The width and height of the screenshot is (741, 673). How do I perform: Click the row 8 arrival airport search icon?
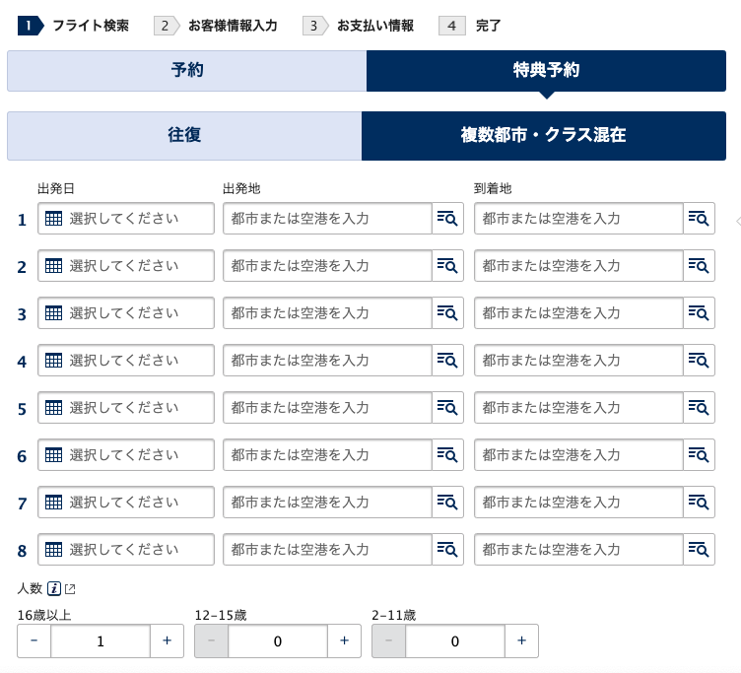click(x=699, y=550)
